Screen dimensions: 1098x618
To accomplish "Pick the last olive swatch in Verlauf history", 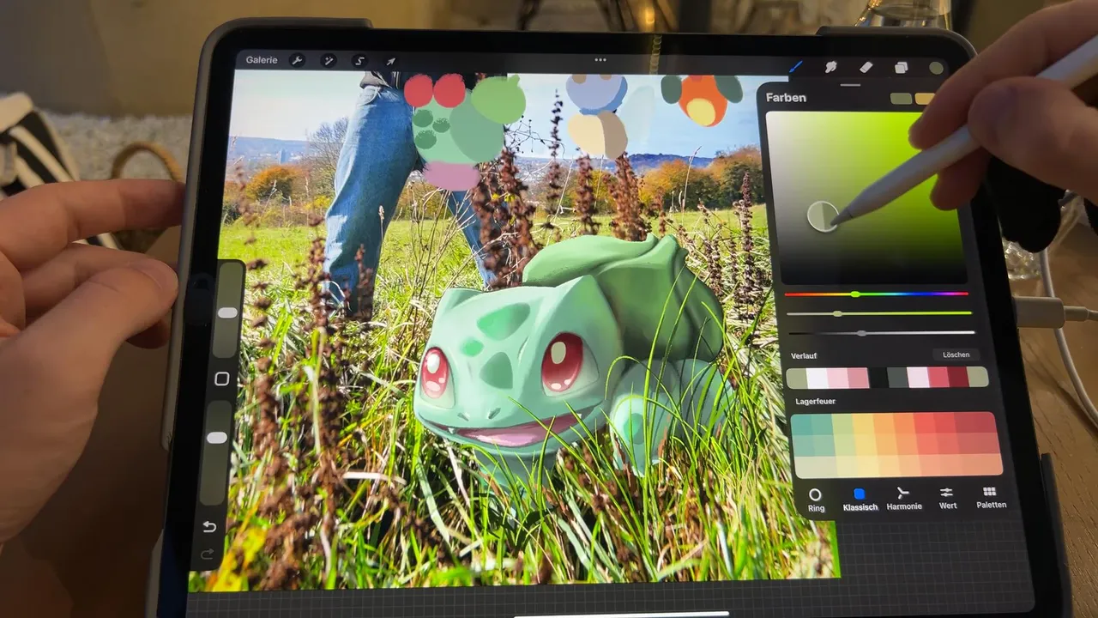I will pos(979,378).
